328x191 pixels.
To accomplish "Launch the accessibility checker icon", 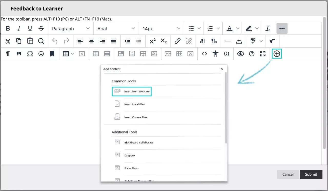I will [216, 54].
